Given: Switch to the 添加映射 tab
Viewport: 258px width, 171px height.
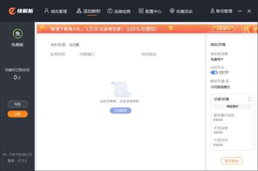Looking at the screenshot, I should (x=88, y=11).
